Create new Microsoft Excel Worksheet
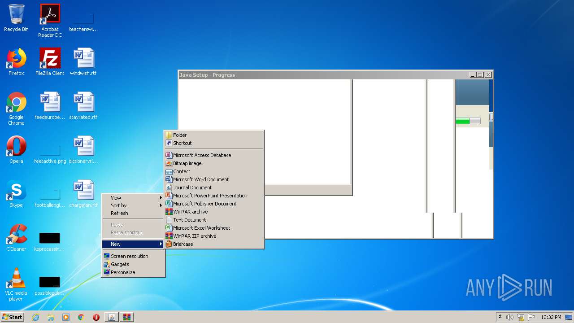Viewport: 574px width, 323px height. [214, 228]
